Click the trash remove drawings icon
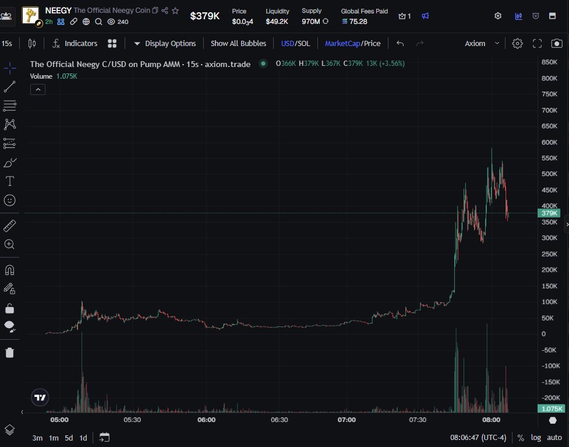569x447 pixels. pos(10,352)
